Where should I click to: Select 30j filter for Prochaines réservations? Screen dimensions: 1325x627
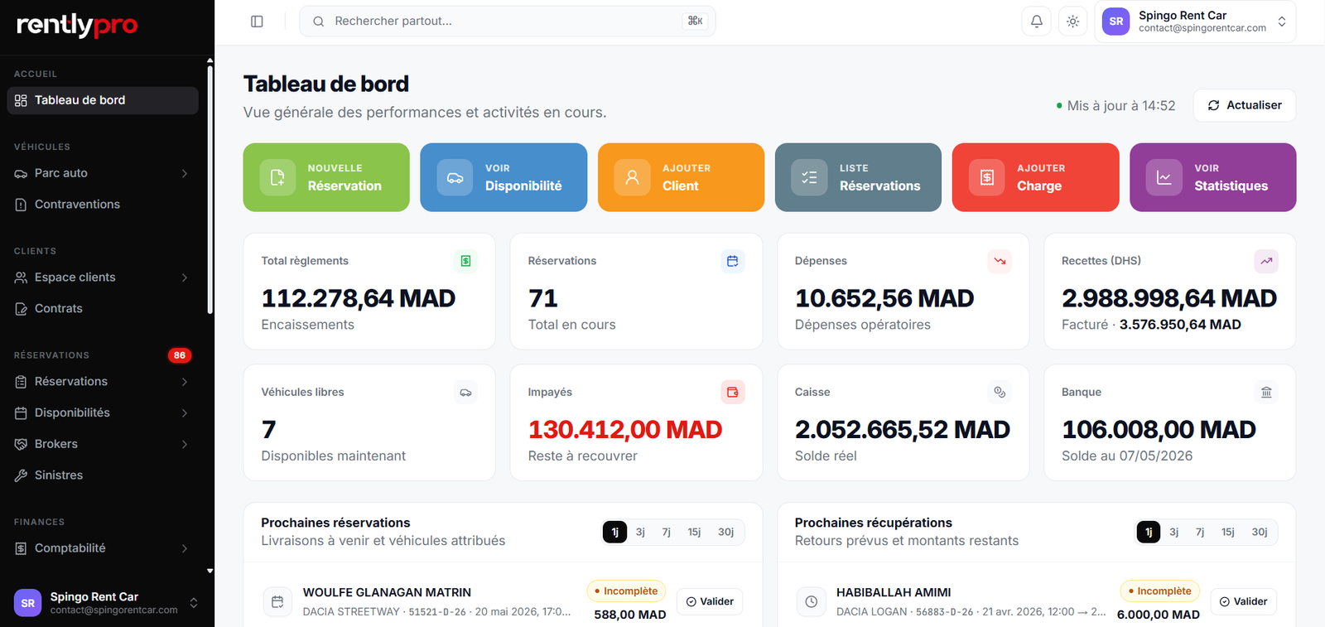[x=725, y=532]
